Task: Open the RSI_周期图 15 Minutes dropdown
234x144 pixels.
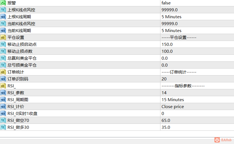Action: tap(197, 100)
